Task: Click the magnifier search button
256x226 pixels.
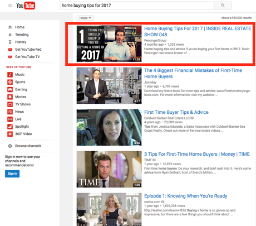Action: click(x=223, y=6)
